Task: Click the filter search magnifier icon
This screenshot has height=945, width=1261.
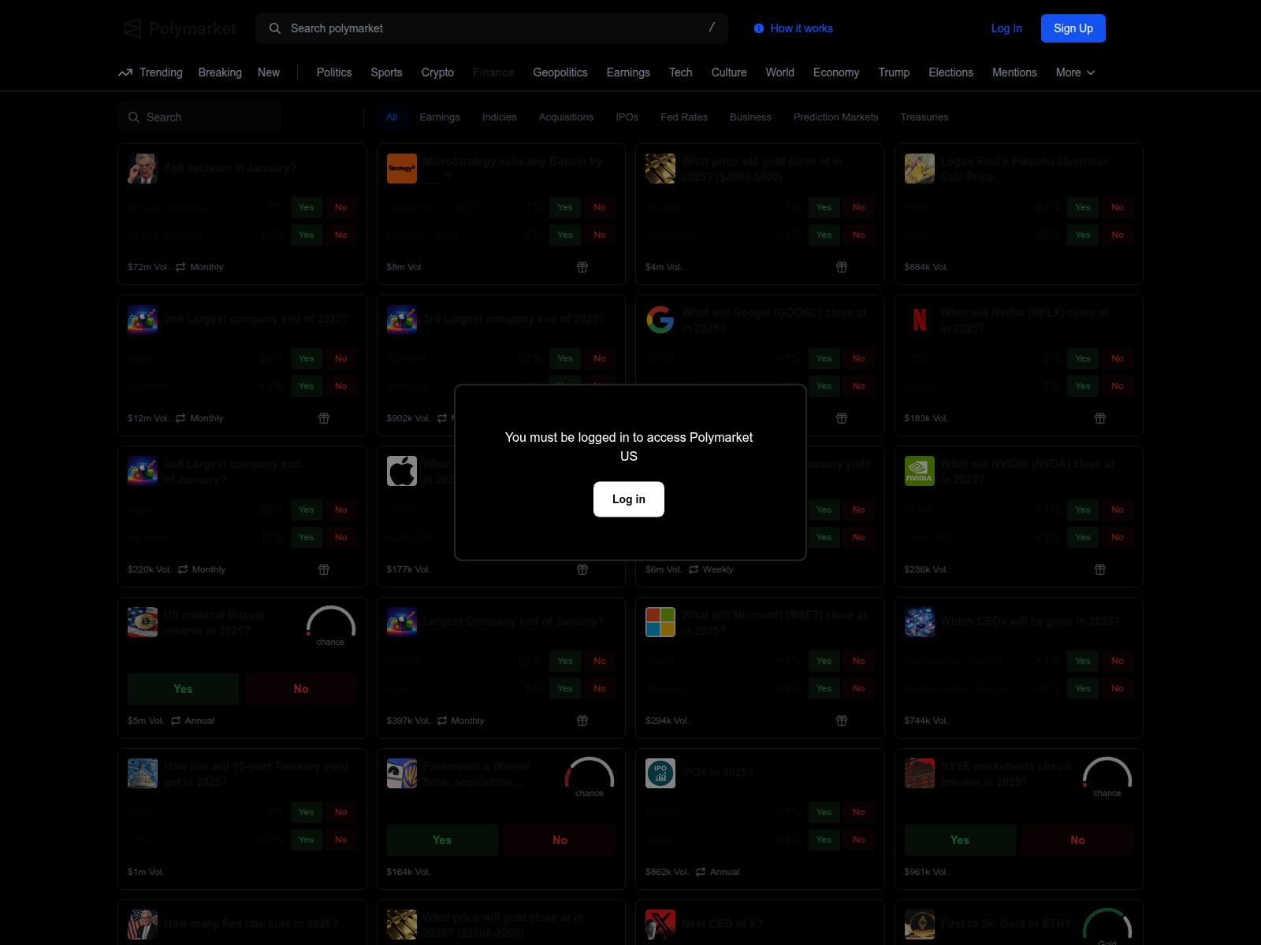Action: tap(134, 117)
